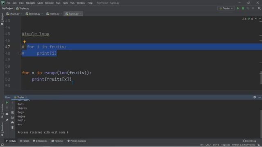Change 4 spaces indent setting
This screenshot has width=262, height=147.
tap(226, 145)
